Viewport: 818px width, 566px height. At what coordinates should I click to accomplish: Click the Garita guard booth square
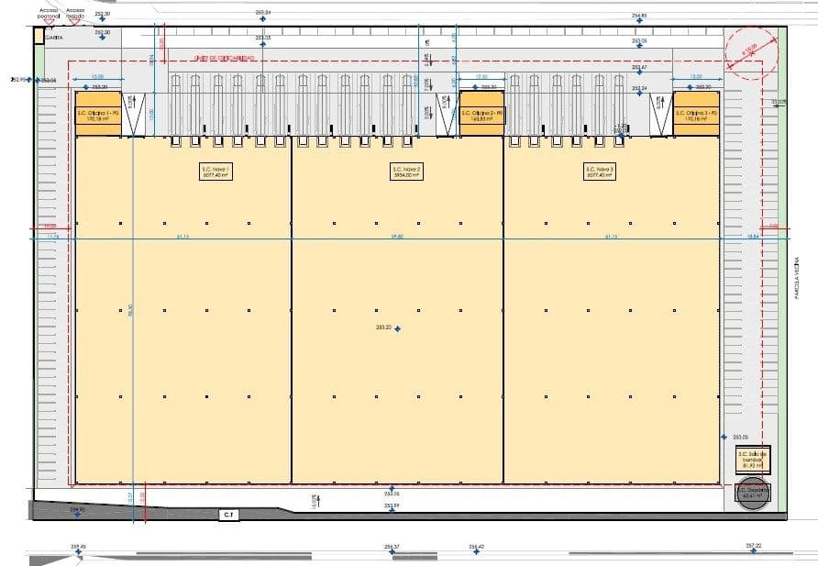[x=39, y=36]
